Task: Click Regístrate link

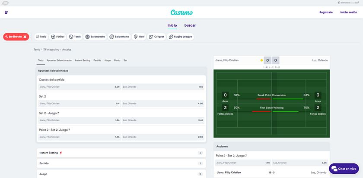Action: point(326,12)
